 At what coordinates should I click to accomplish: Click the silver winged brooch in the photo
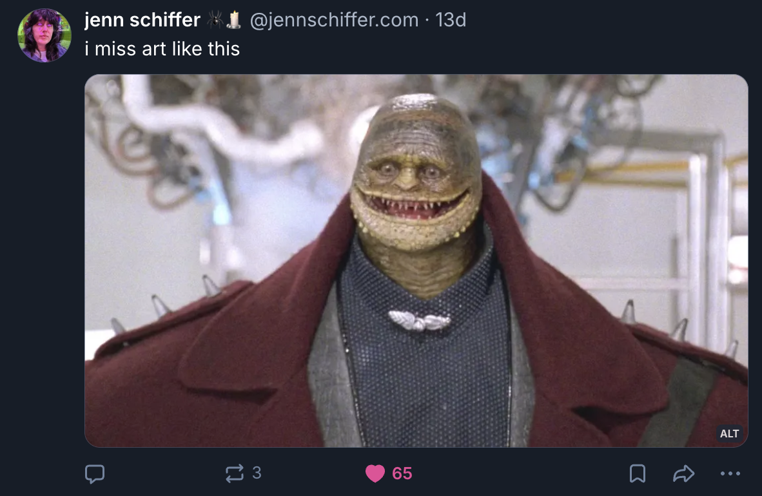coord(420,321)
